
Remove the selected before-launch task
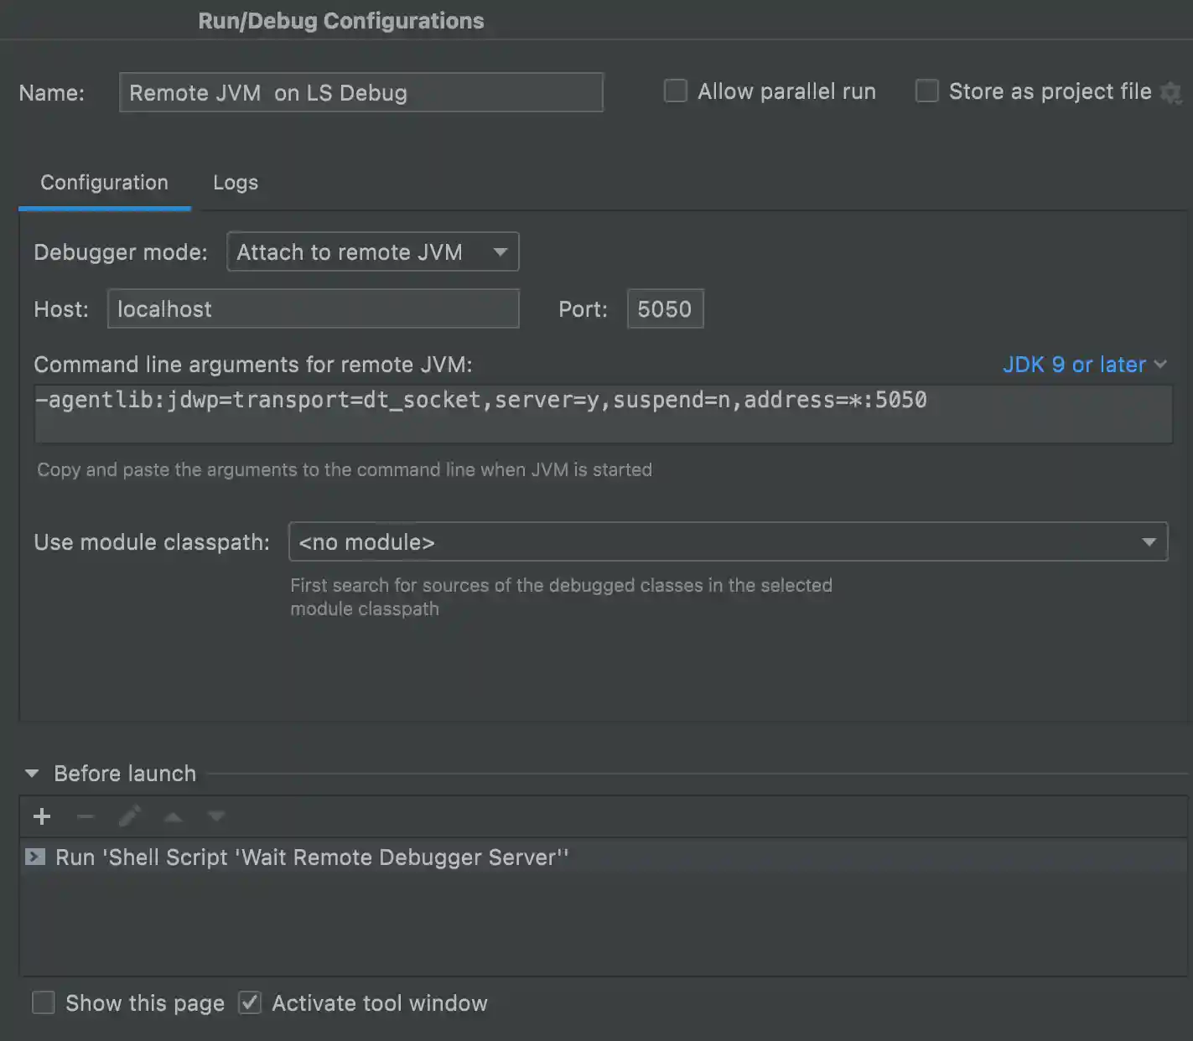coord(86,816)
